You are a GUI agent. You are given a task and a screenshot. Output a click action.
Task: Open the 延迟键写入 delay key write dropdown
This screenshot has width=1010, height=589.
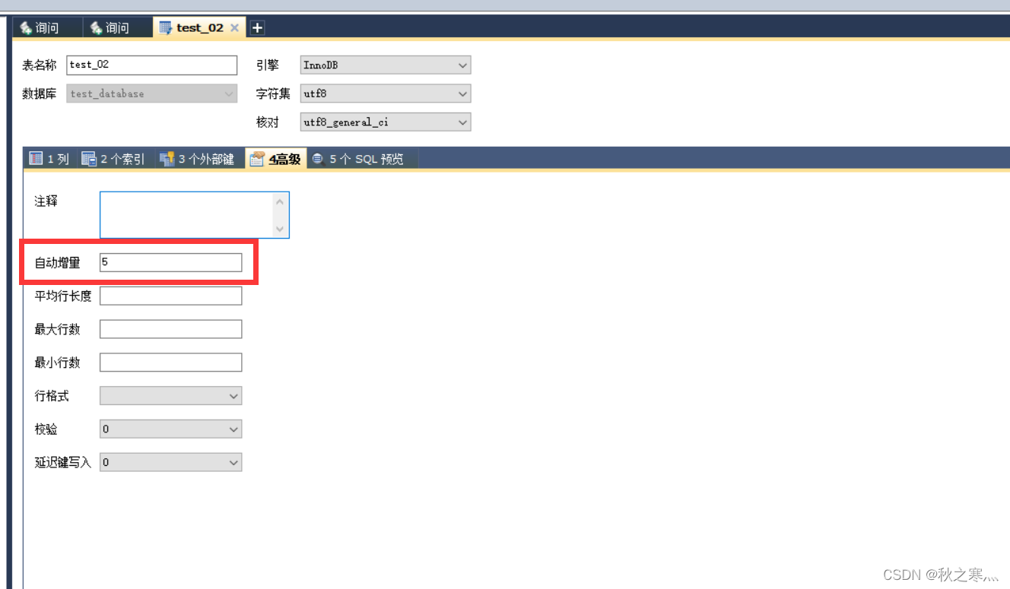pos(171,462)
